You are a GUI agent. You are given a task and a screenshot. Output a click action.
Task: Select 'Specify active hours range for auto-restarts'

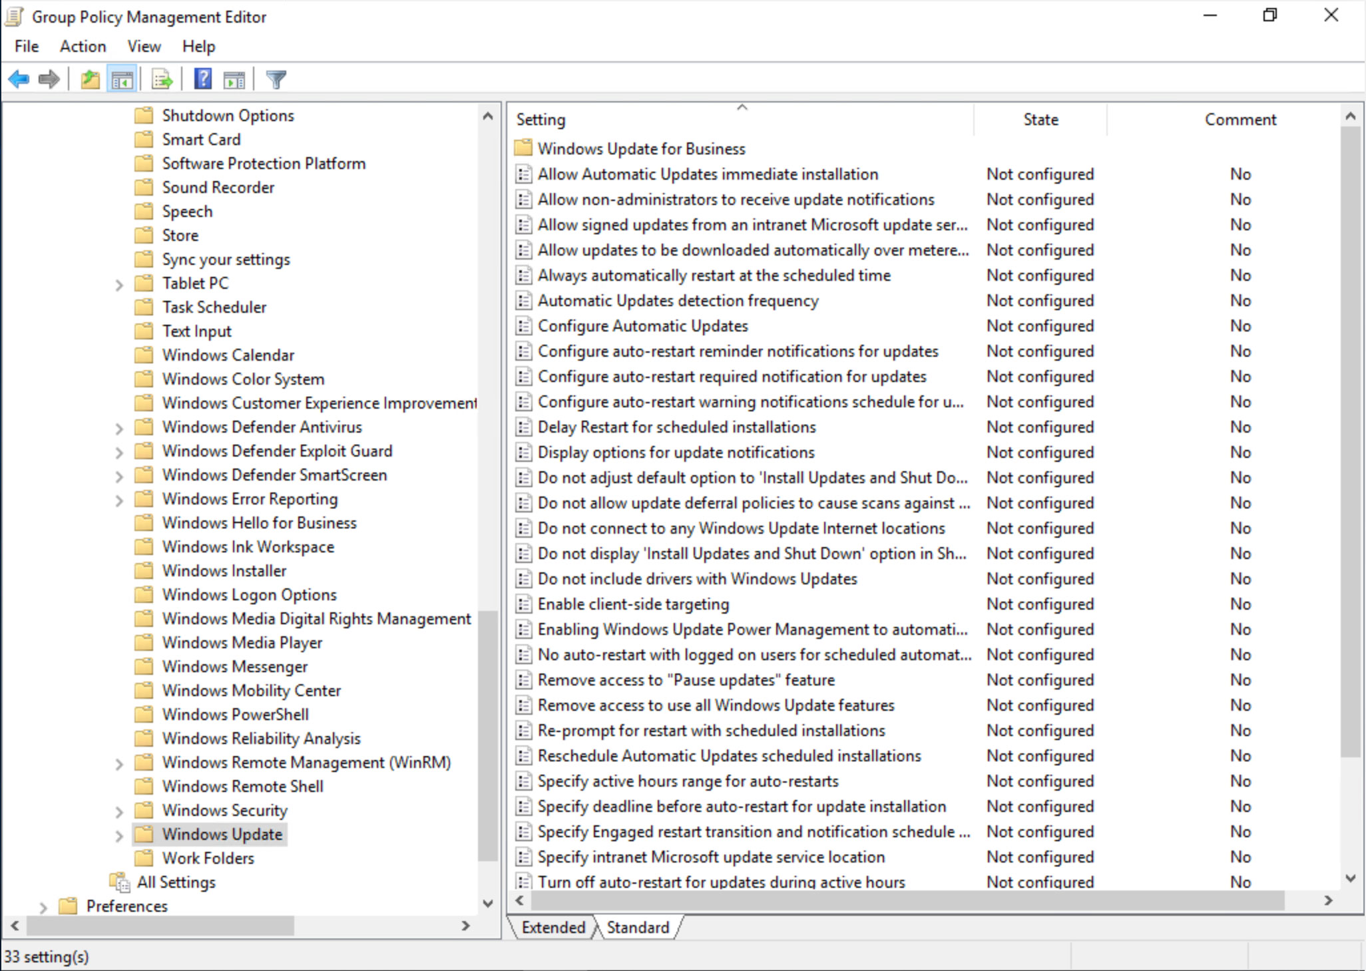pos(688,781)
